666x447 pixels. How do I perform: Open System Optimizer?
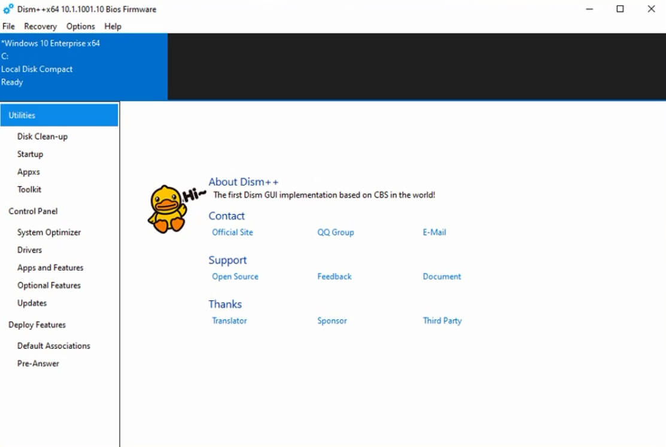49,232
